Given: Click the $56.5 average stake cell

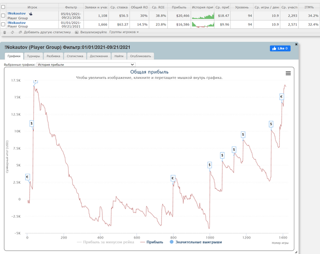Looking at the screenshot, I should point(119,16).
